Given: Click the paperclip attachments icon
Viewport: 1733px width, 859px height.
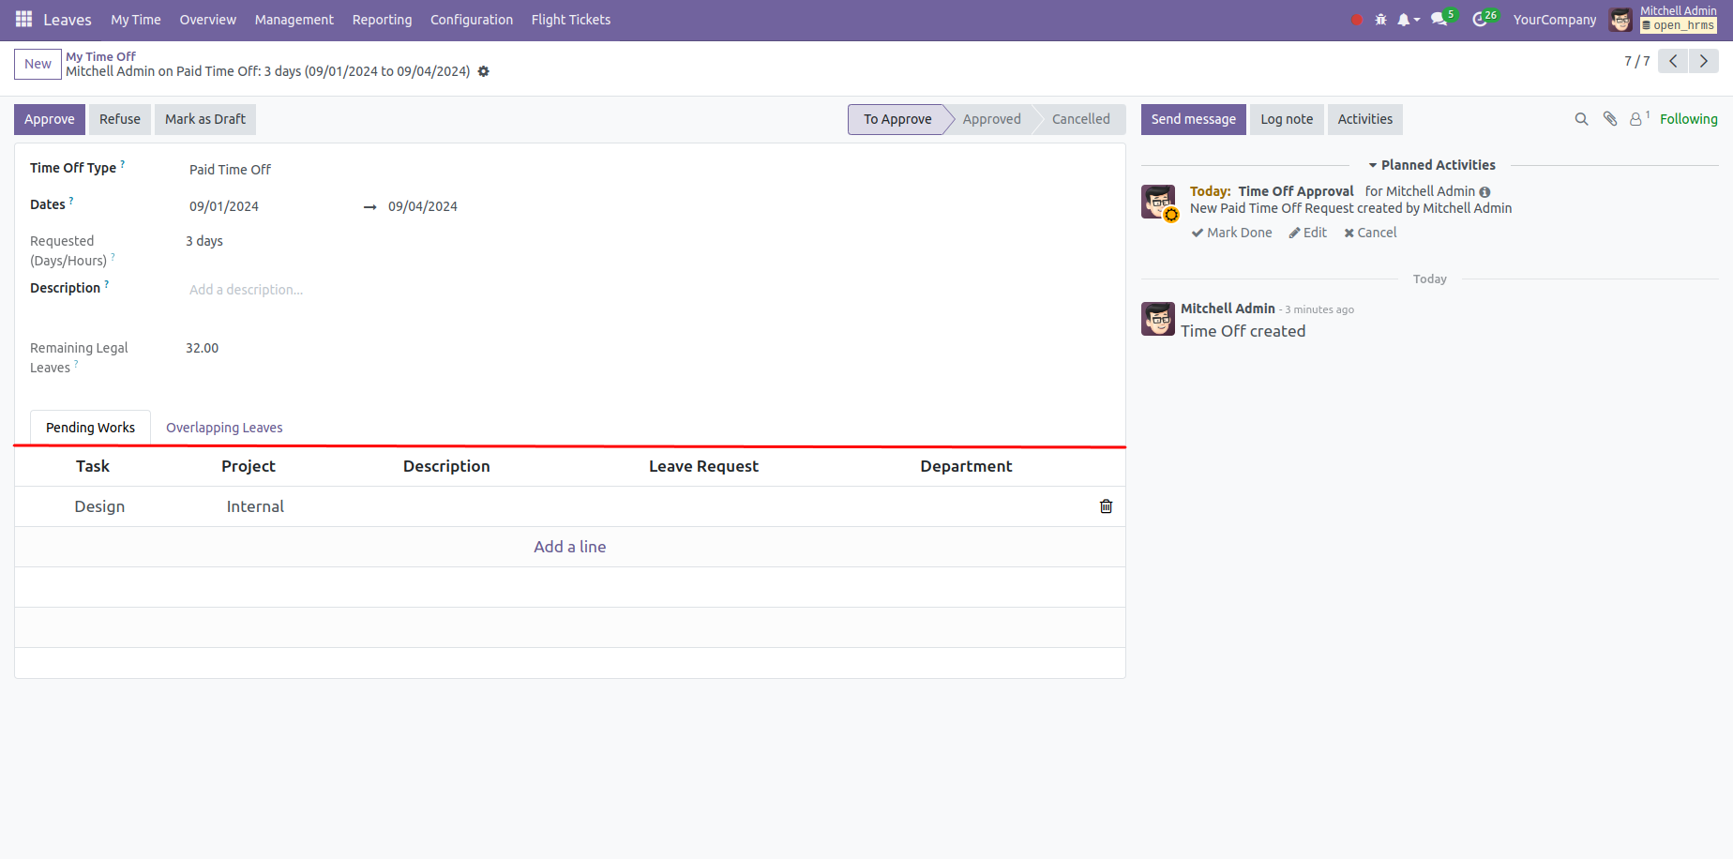Looking at the screenshot, I should [x=1610, y=119].
